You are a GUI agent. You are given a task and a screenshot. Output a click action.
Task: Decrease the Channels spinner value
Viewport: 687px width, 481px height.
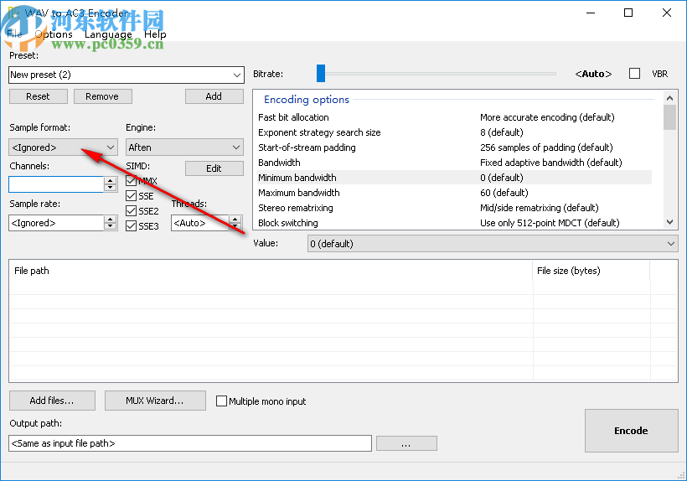111,189
